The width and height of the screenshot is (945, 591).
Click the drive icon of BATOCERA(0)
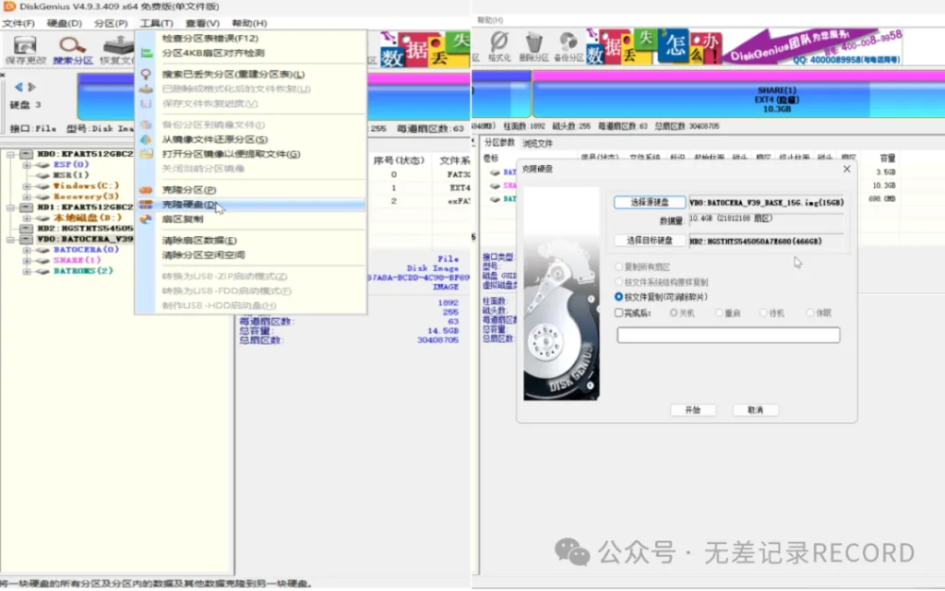42,250
